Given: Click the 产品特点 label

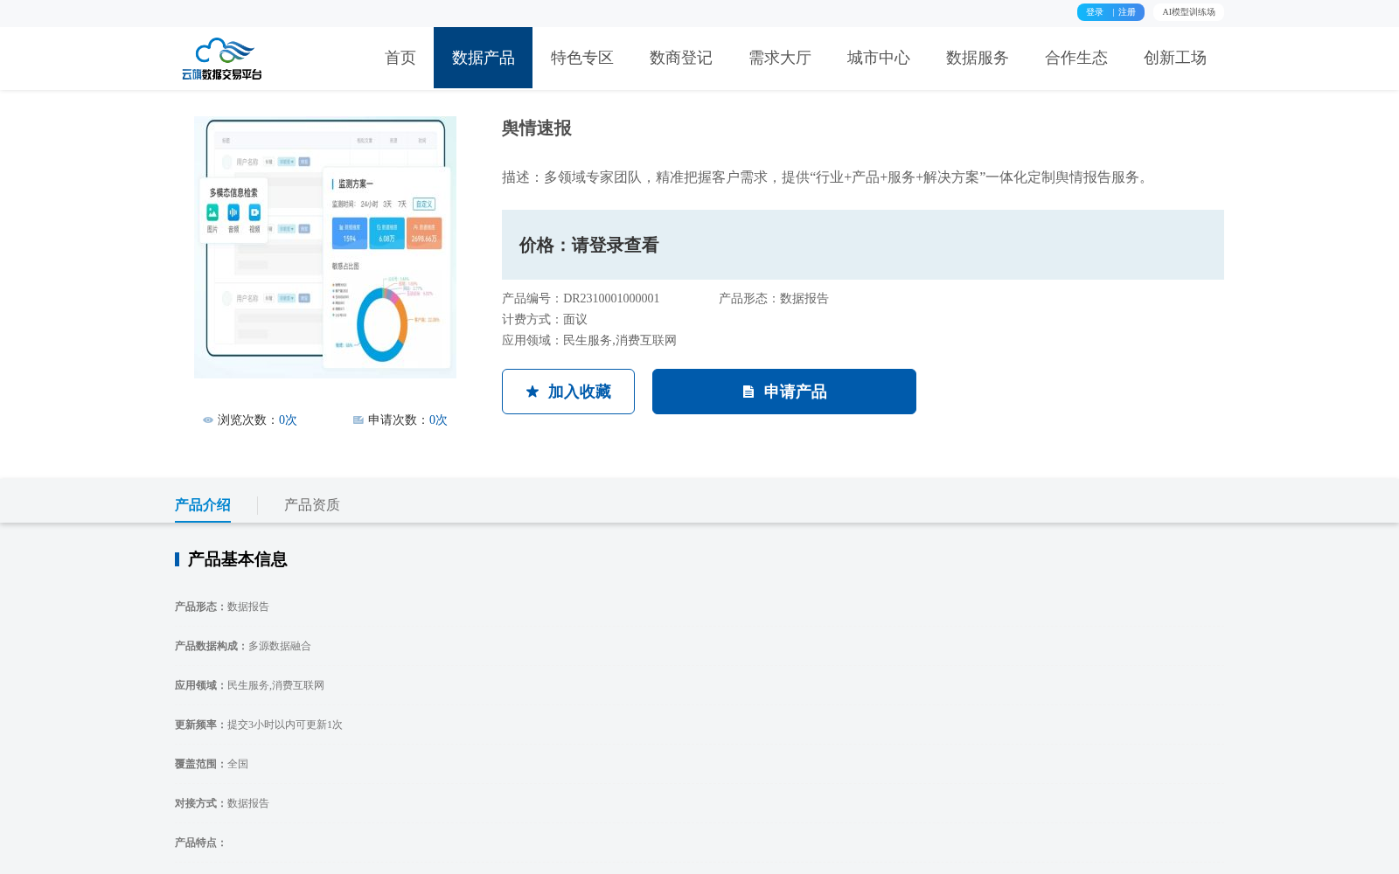Looking at the screenshot, I should (200, 843).
